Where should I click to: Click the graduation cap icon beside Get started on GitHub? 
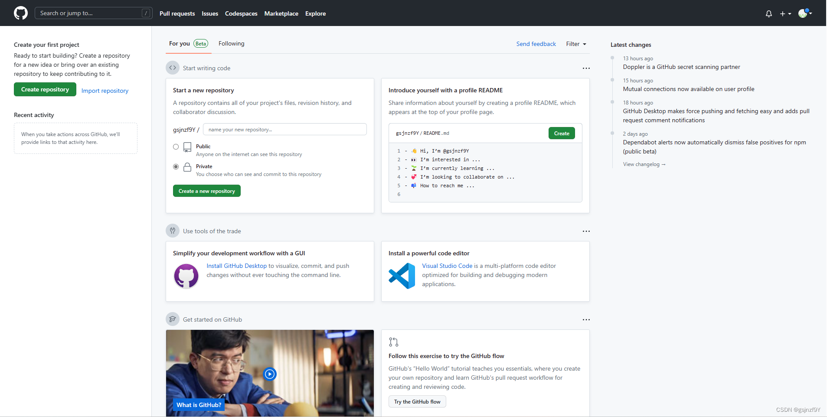pyautogui.click(x=173, y=319)
